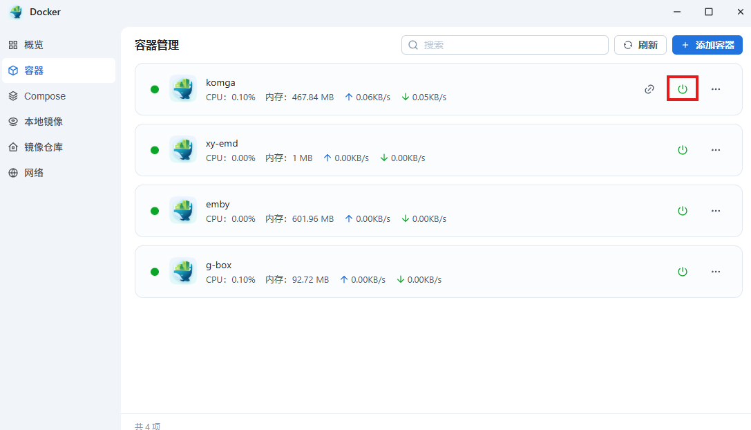Click the 容器管理 heading
This screenshot has height=430, width=751.
tap(157, 45)
